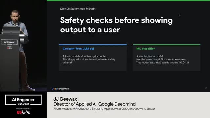Click the 'Context-free LLM call' card heading
This screenshot has height=118, width=210.
[x=79, y=49]
